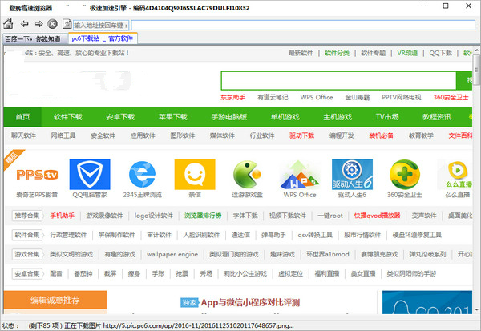Viewport: 481px width, 331px height.
Task: Click the QQ下载 top link
Action: click(x=440, y=53)
